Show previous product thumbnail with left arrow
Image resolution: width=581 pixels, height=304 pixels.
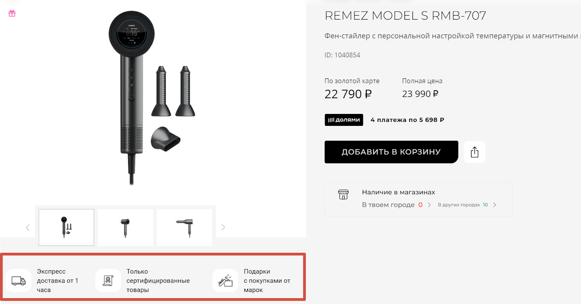(28, 227)
